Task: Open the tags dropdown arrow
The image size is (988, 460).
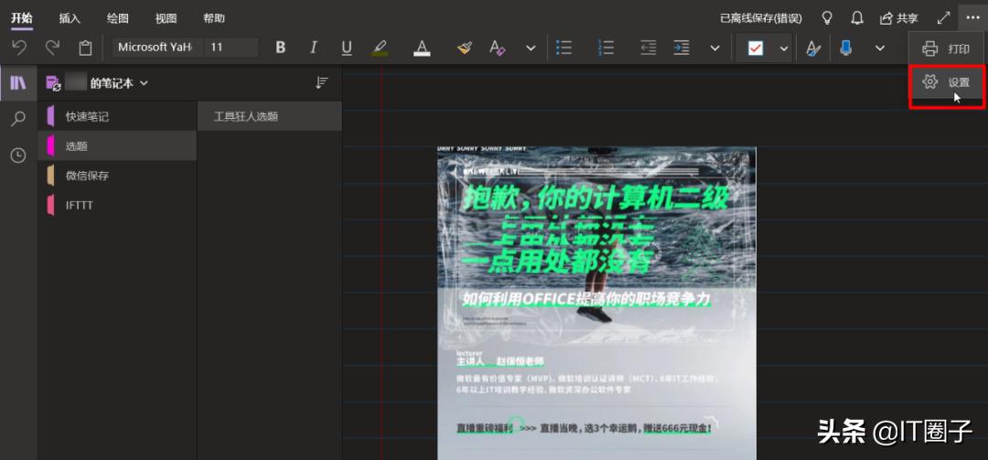Action: [783, 48]
